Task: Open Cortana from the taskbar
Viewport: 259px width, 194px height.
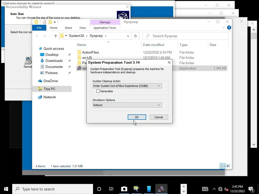Action: (x=99, y=189)
